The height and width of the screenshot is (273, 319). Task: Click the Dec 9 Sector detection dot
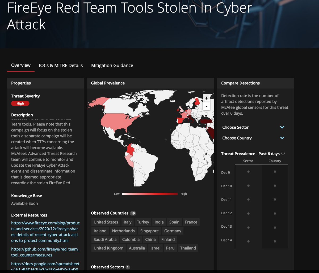pyautogui.click(x=248, y=171)
